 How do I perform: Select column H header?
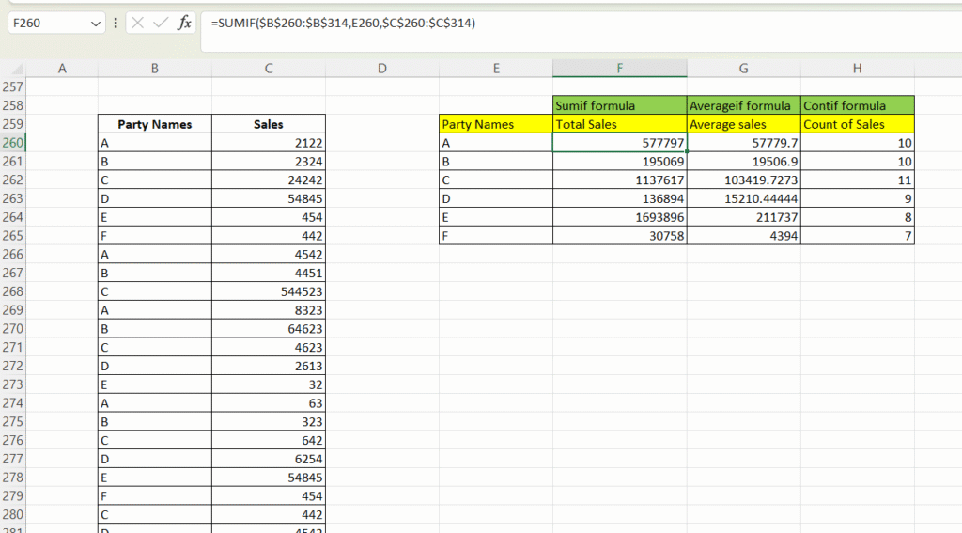[x=857, y=68]
